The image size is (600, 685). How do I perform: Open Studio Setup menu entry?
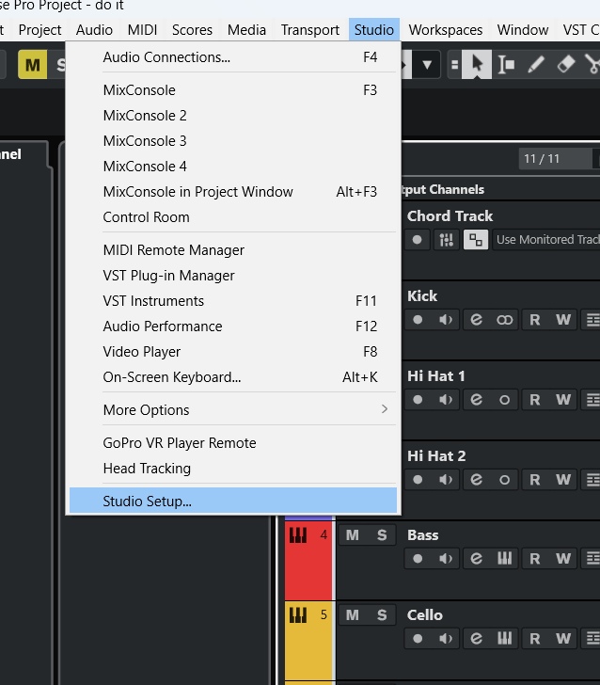click(x=233, y=502)
